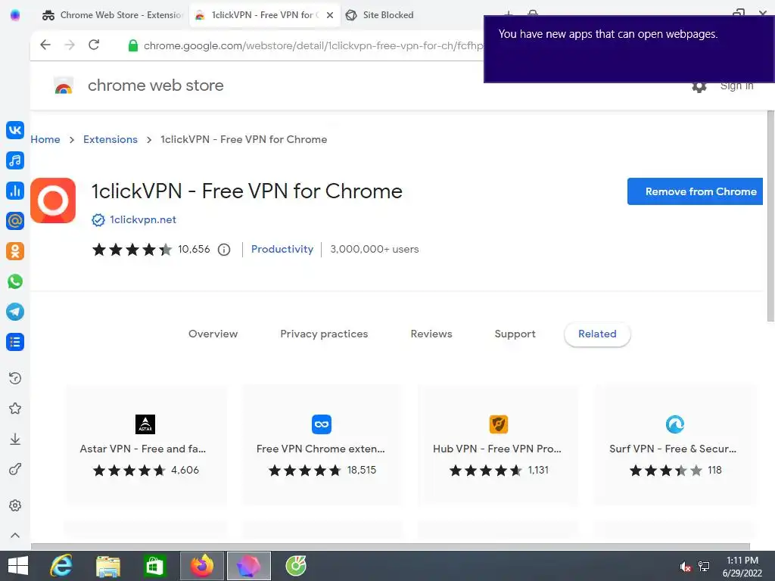Click the rating info icon

(224, 250)
